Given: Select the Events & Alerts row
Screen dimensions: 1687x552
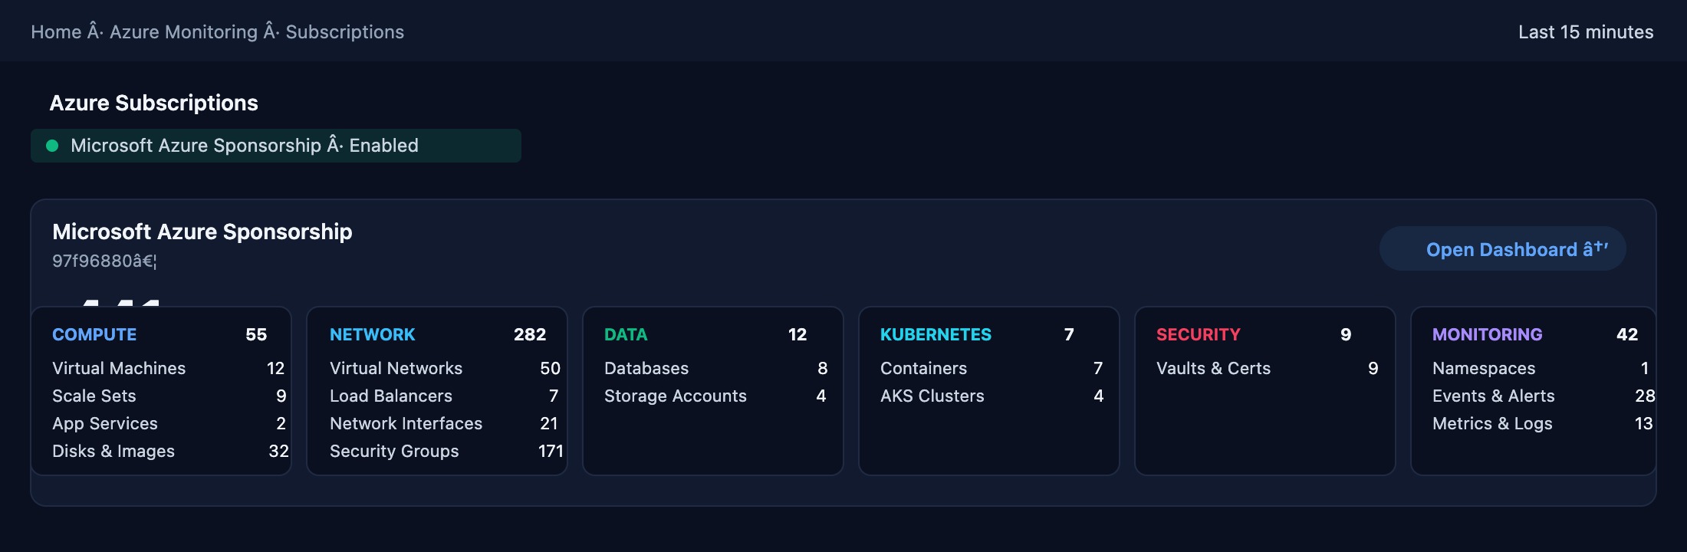Looking at the screenshot, I should click(x=1544, y=396).
